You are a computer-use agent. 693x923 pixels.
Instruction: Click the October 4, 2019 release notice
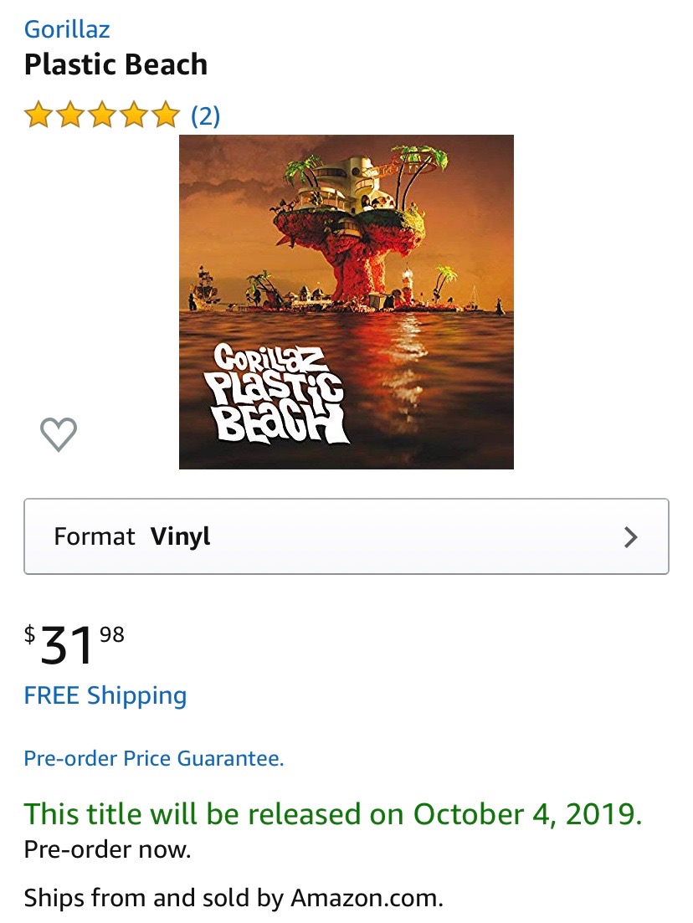click(x=332, y=814)
